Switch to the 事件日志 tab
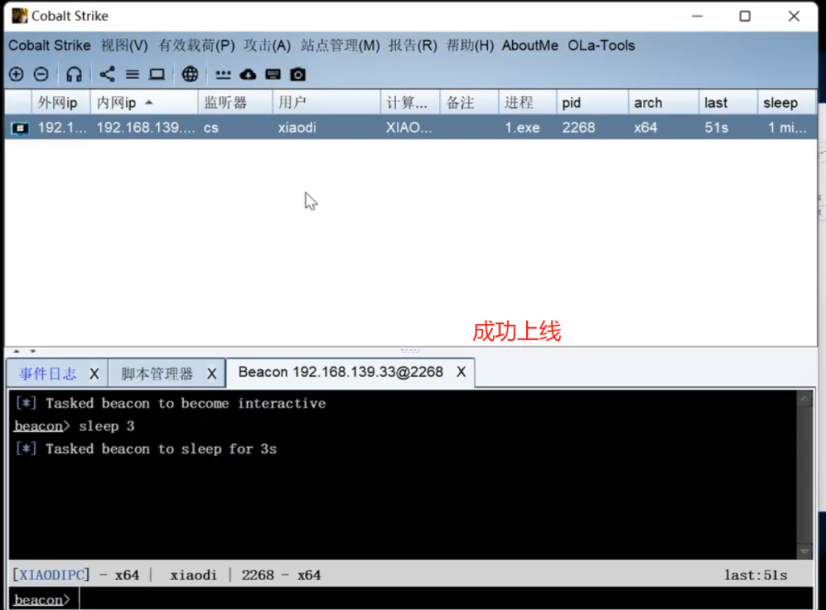Screen dimensions: 826x610 coord(48,374)
